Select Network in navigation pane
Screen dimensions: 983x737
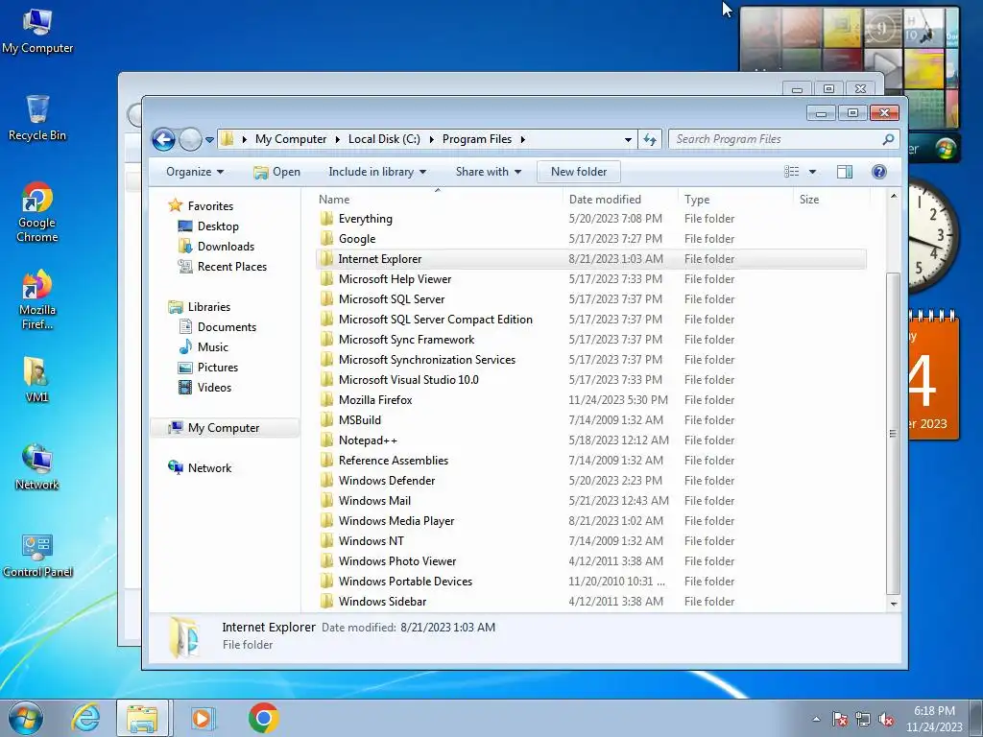[x=200, y=467]
